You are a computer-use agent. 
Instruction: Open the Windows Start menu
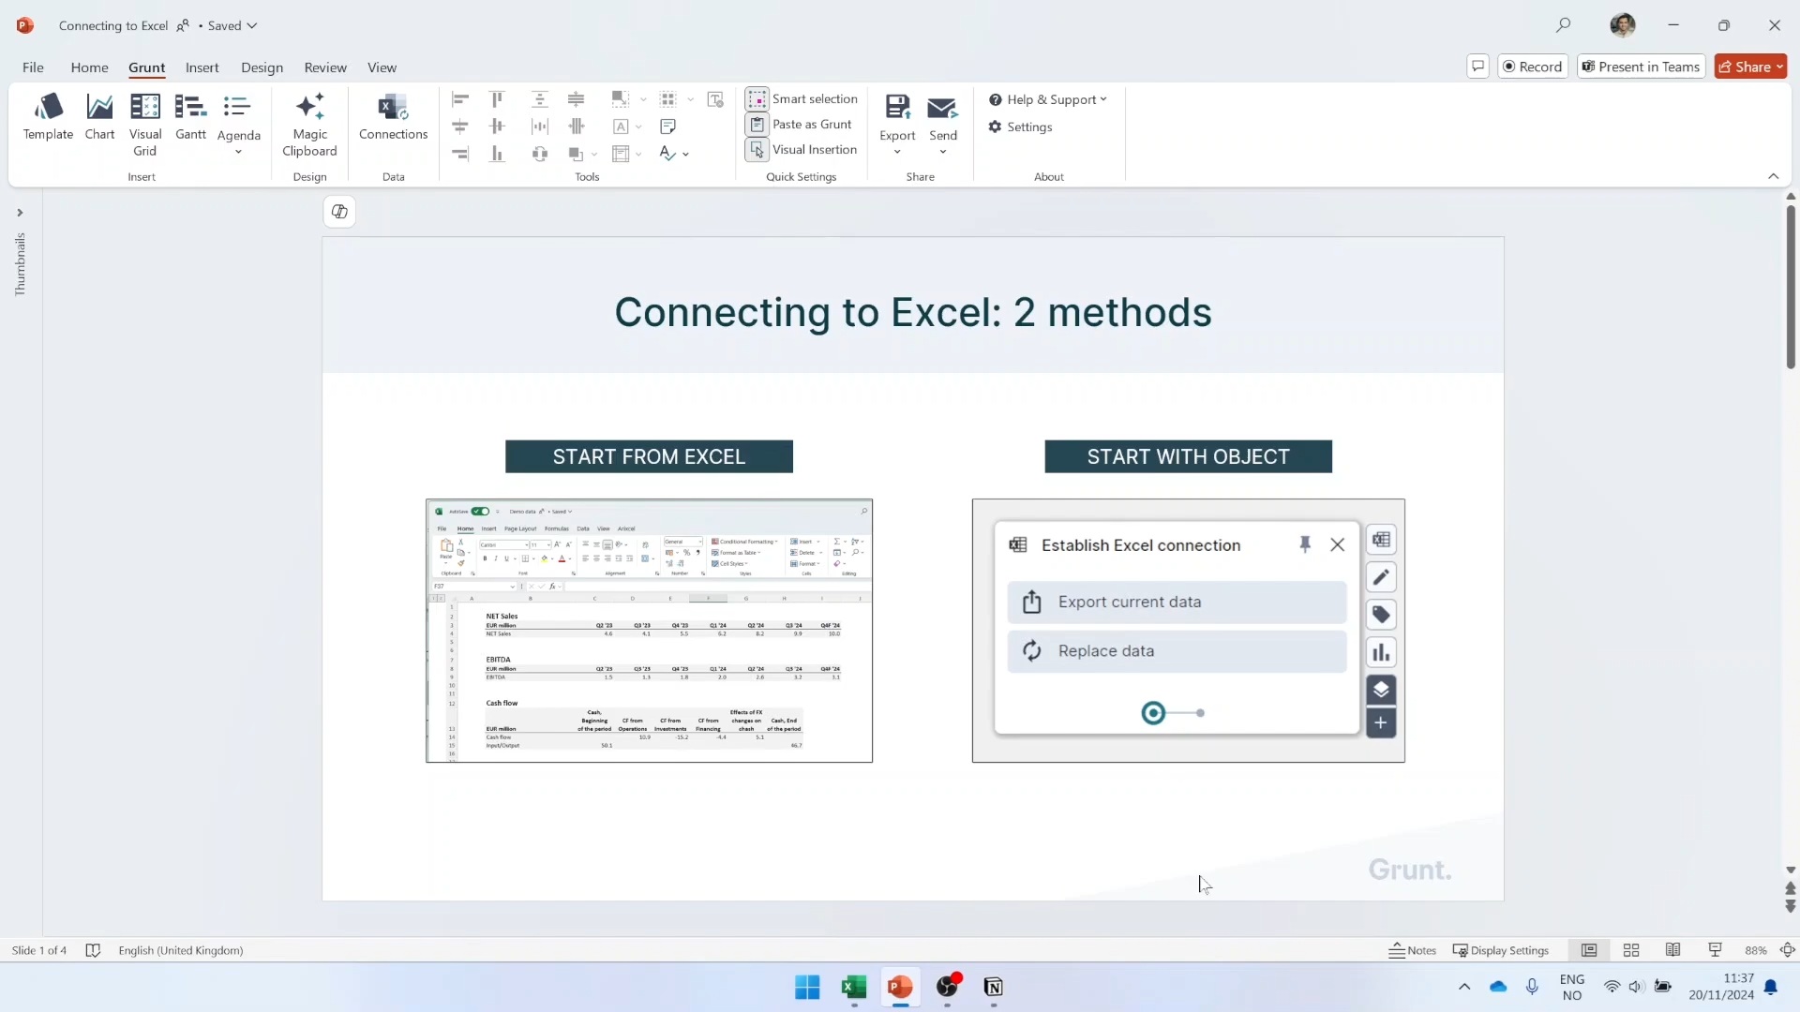pos(807,987)
